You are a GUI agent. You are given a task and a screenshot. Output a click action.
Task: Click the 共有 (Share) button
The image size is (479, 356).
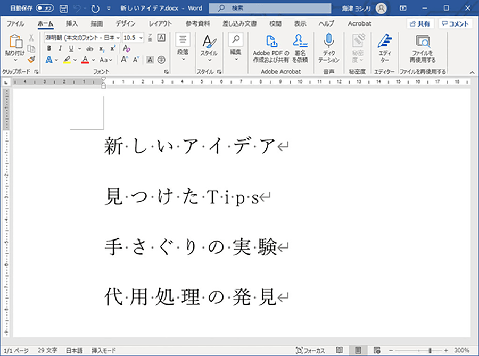pyautogui.click(x=420, y=24)
